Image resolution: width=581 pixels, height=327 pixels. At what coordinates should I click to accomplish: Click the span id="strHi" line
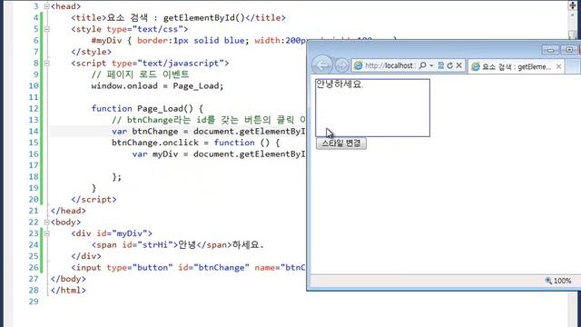pos(178,245)
